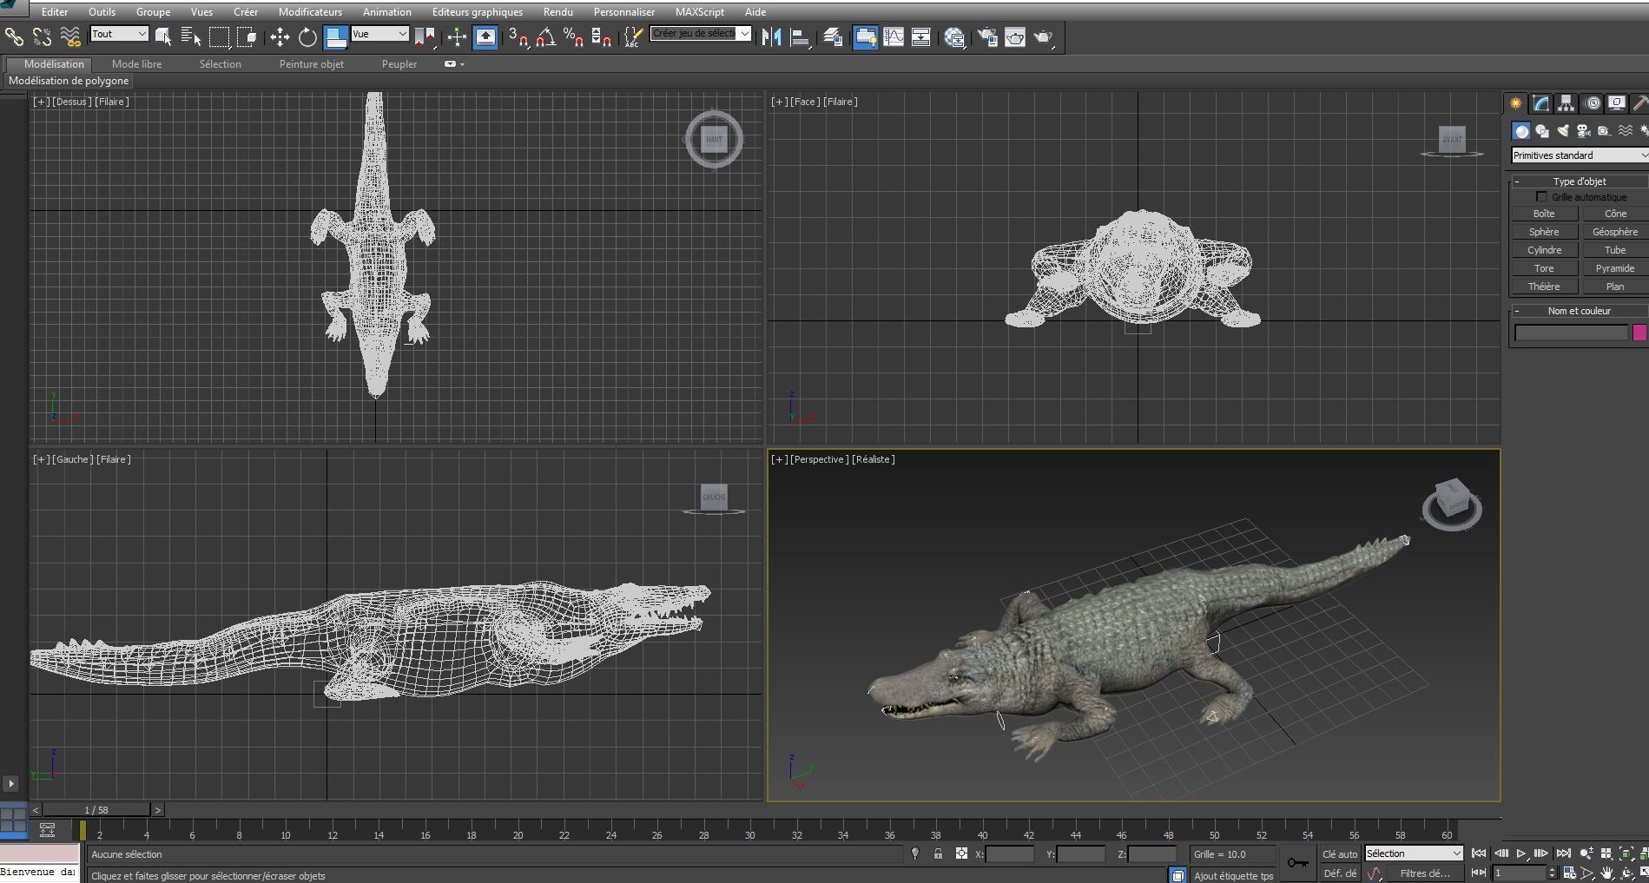Toggle the Absolute transform type-in mode icon
1649x883 pixels.
point(961,853)
